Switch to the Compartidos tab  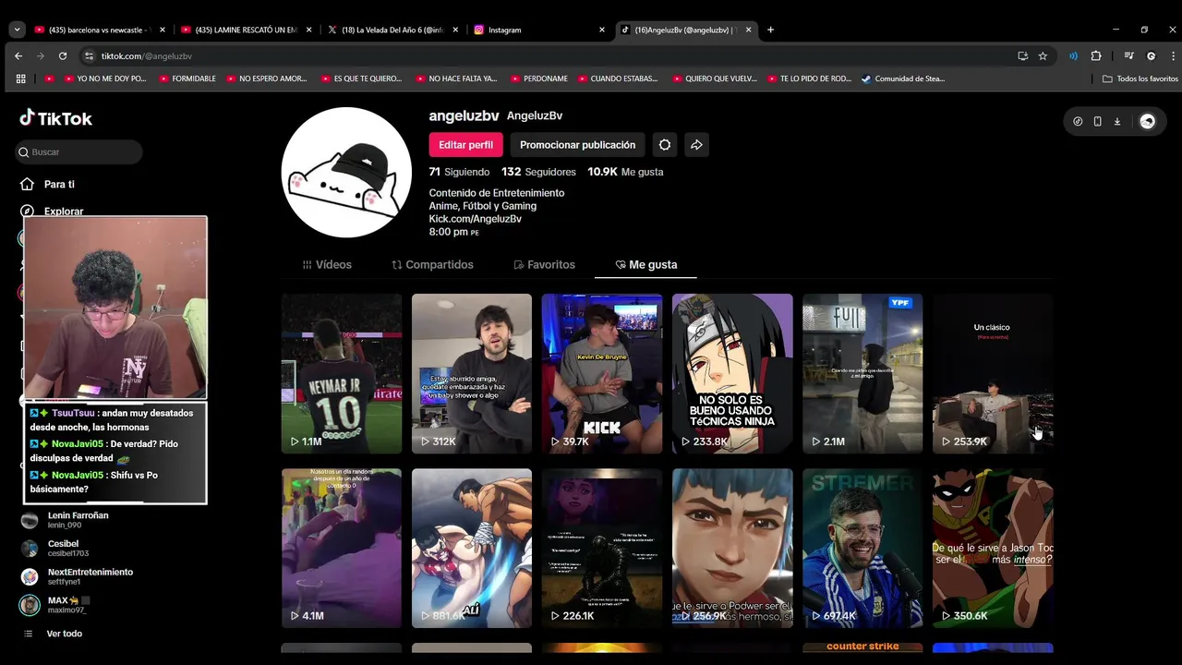coord(432,264)
